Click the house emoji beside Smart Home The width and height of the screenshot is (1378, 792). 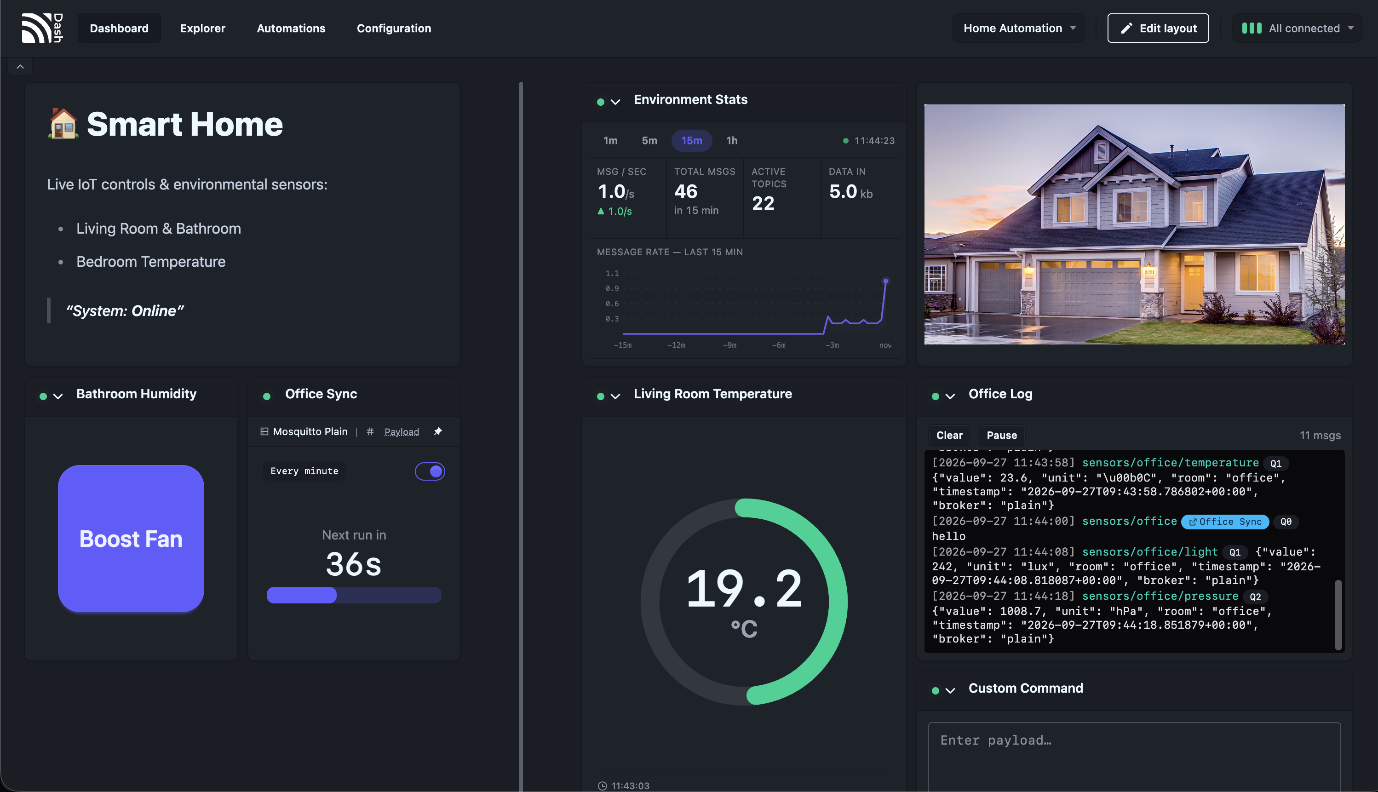63,123
